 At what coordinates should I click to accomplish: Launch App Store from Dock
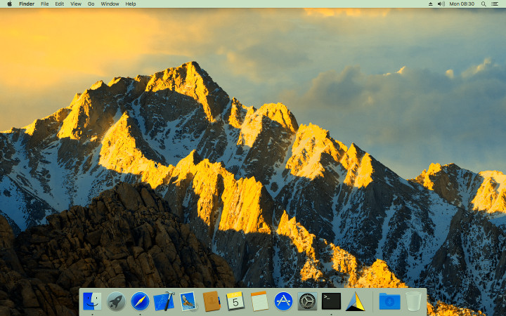click(x=283, y=301)
